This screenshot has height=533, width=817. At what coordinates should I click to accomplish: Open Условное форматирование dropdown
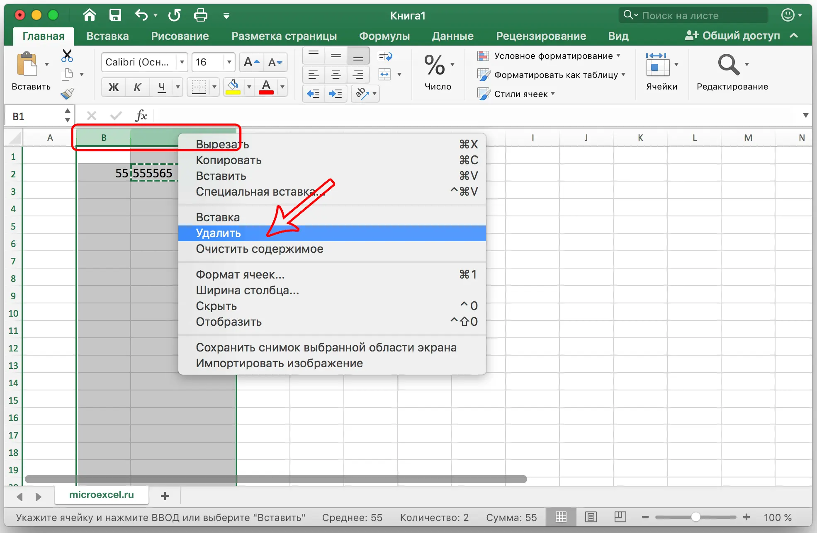pyautogui.click(x=549, y=56)
